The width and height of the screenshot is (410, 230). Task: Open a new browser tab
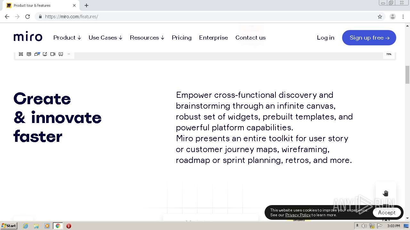click(x=86, y=5)
